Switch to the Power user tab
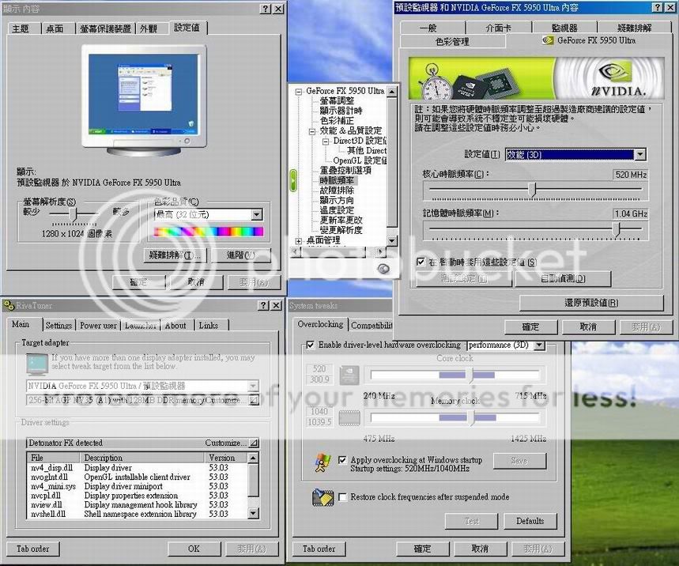This screenshot has height=566, width=679. point(99,325)
